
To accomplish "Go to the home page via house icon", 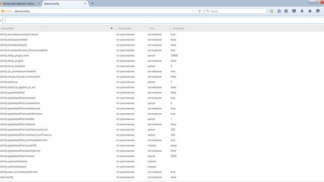I will tap(310, 11).
